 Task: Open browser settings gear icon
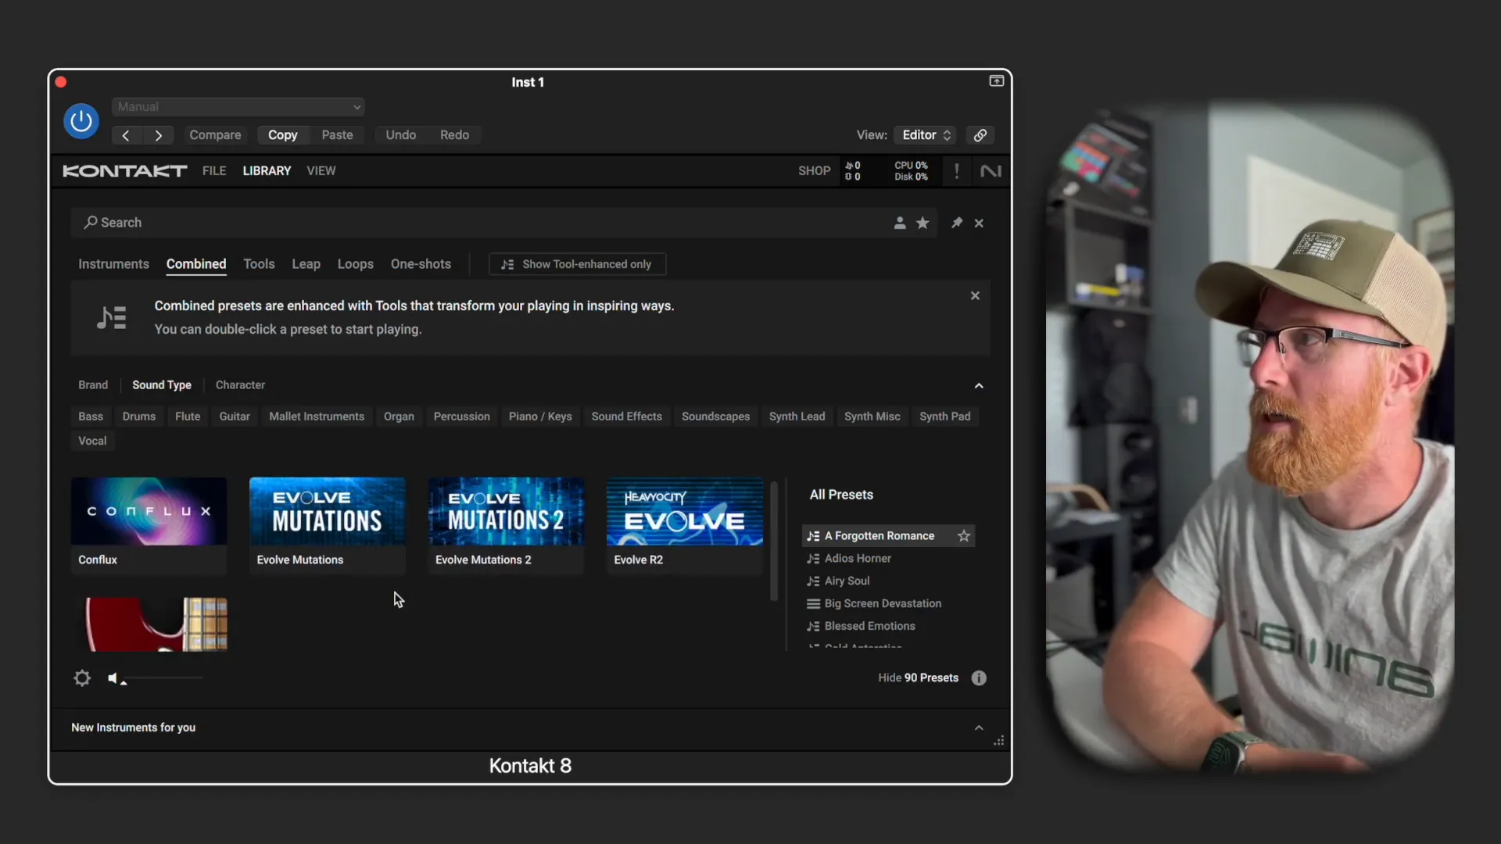82,678
